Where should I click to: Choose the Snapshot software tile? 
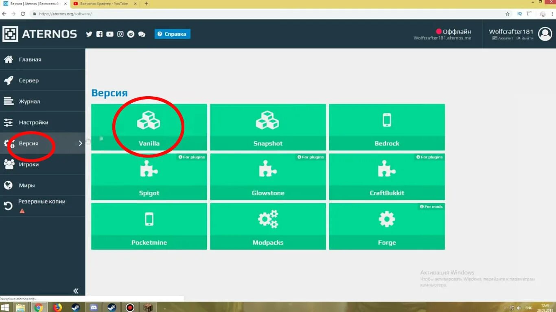point(268,127)
